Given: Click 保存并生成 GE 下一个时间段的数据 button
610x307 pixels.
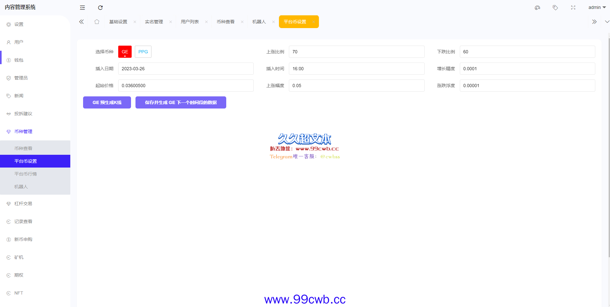Looking at the screenshot, I should (x=181, y=102).
